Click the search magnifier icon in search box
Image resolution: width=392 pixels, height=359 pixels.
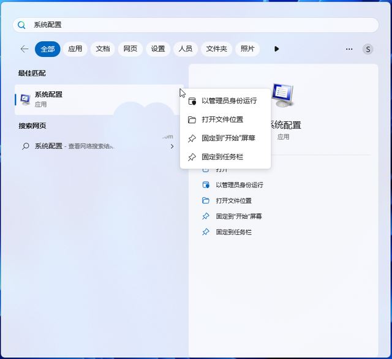(x=22, y=25)
